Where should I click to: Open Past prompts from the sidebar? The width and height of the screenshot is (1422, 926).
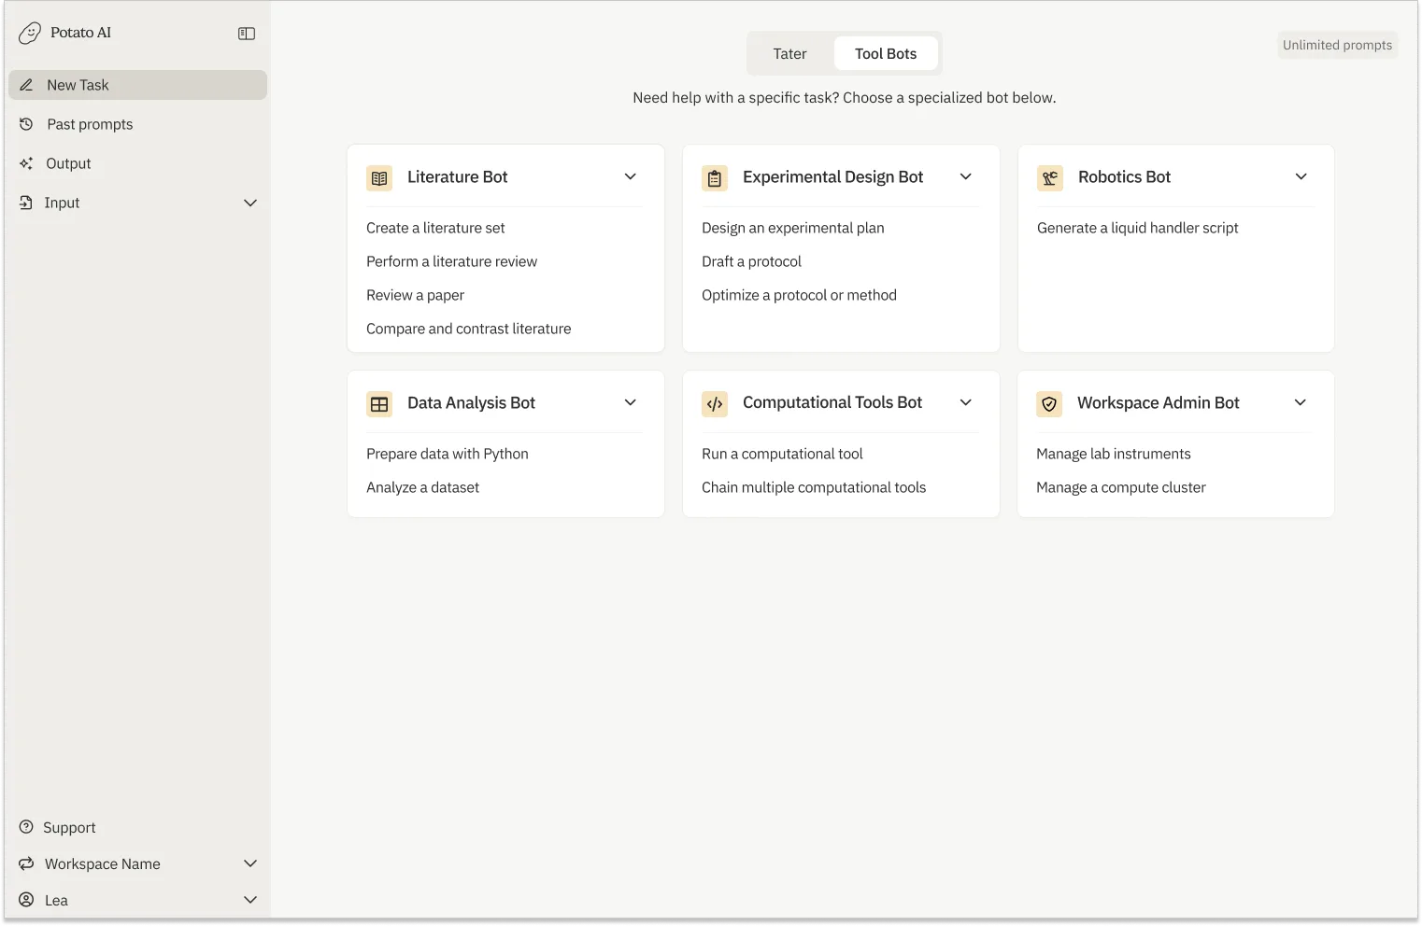[90, 123]
